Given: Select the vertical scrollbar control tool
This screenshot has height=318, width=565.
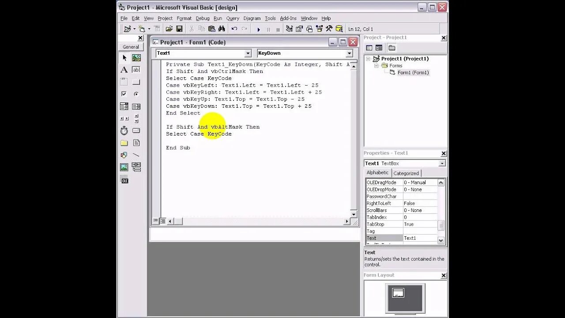Looking at the screenshot, I should pyautogui.click(x=136, y=118).
